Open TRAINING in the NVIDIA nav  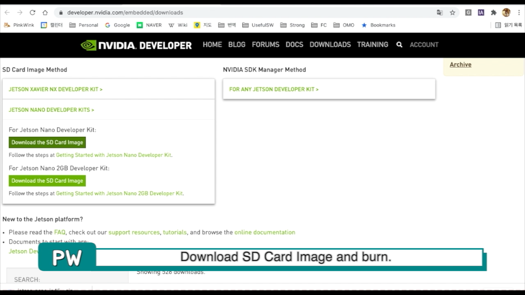(372, 45)
